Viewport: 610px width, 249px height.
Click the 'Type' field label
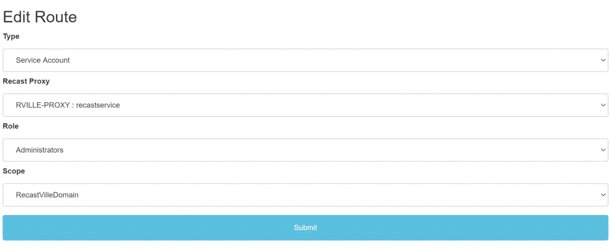(x=11, y=36)
